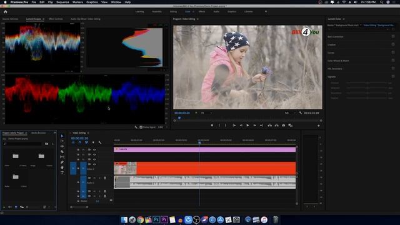The image size is (400, 225).
Task: Expand the Creative section
Action: [332, 44]
